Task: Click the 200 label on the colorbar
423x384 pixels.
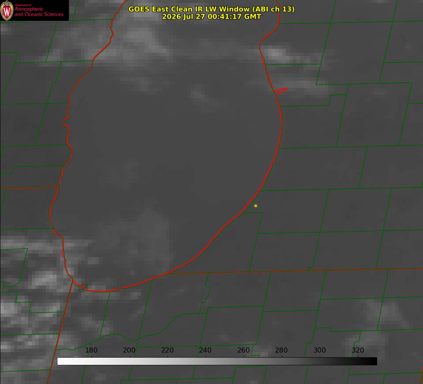Action: (x=129, y=350)
